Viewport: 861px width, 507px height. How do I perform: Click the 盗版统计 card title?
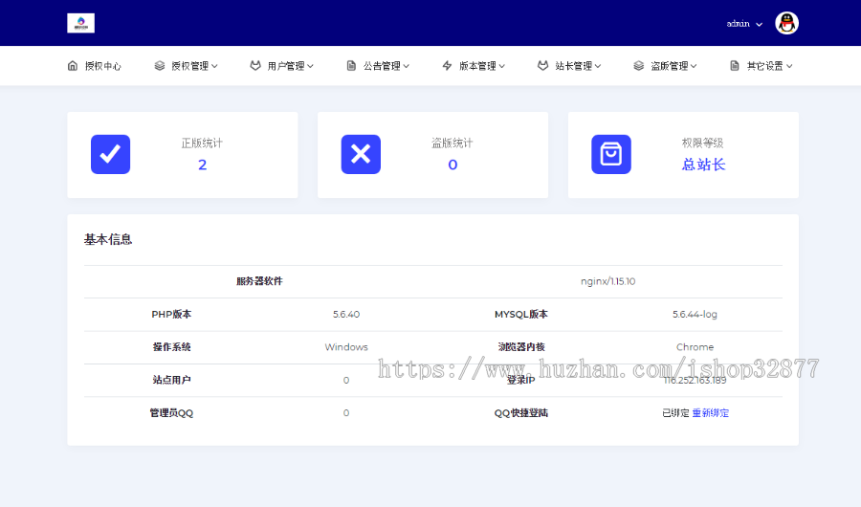tap(452, 143)
